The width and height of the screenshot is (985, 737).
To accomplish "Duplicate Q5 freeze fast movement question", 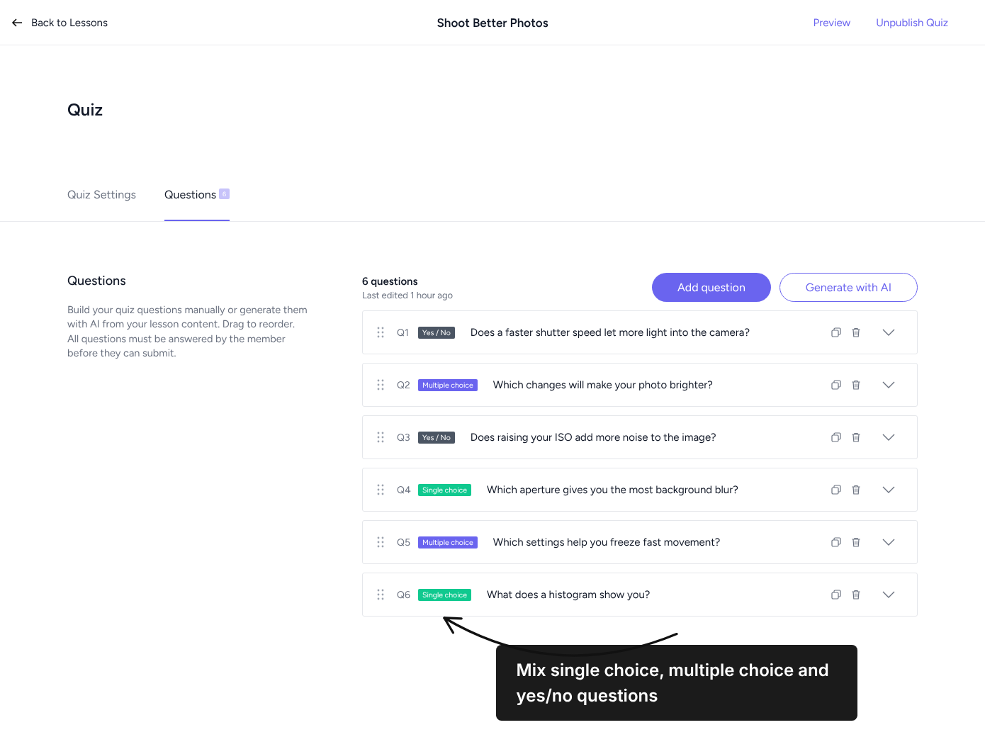I will [836, 542].
